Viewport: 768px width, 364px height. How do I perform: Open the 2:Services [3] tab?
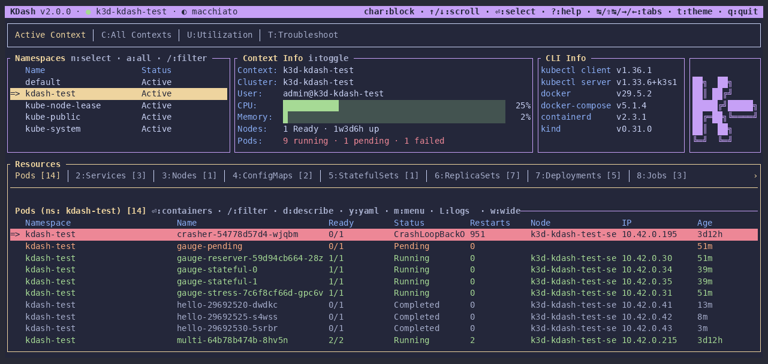pyautogui.click(x=111, y=176)
